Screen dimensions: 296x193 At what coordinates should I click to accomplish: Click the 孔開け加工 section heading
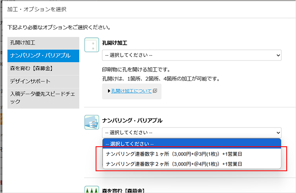click(115, 43)
